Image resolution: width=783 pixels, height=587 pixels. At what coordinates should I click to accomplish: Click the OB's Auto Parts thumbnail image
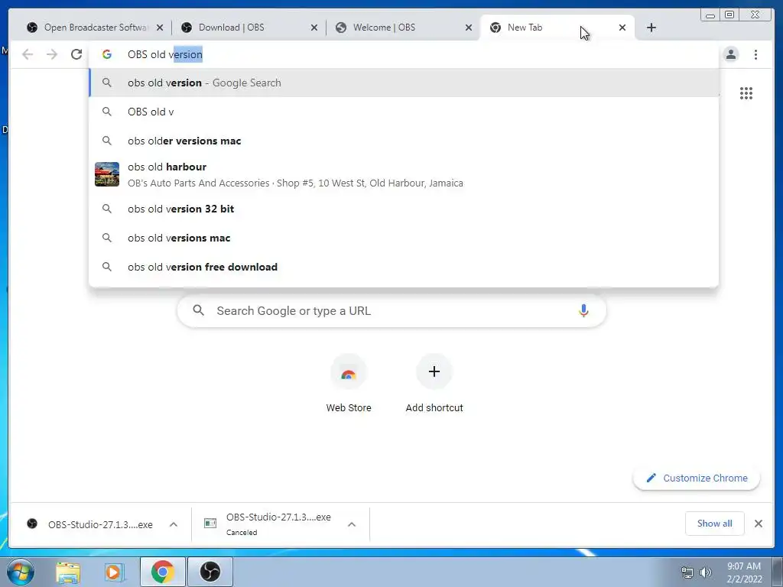click(107, 174)
